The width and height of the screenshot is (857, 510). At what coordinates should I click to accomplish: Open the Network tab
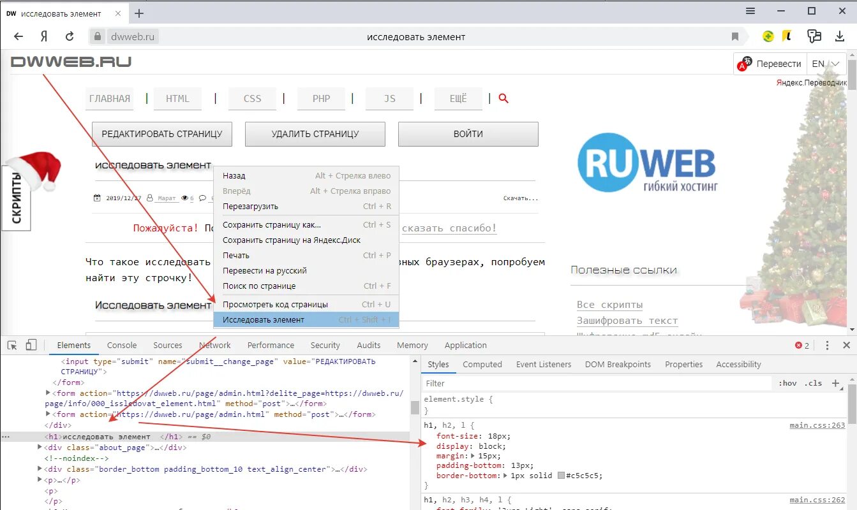(215, 345)
